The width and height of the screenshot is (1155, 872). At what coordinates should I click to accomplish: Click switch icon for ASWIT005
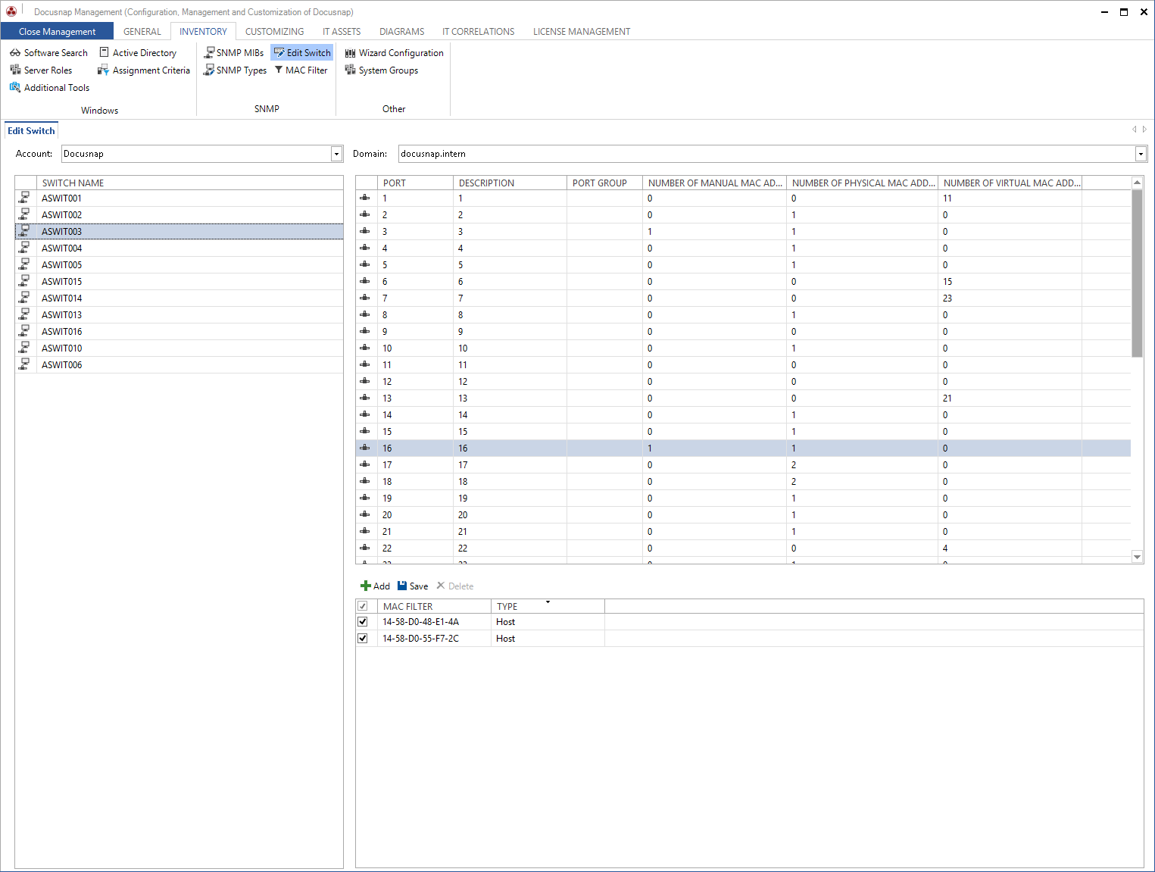click(x=25, y=264)
